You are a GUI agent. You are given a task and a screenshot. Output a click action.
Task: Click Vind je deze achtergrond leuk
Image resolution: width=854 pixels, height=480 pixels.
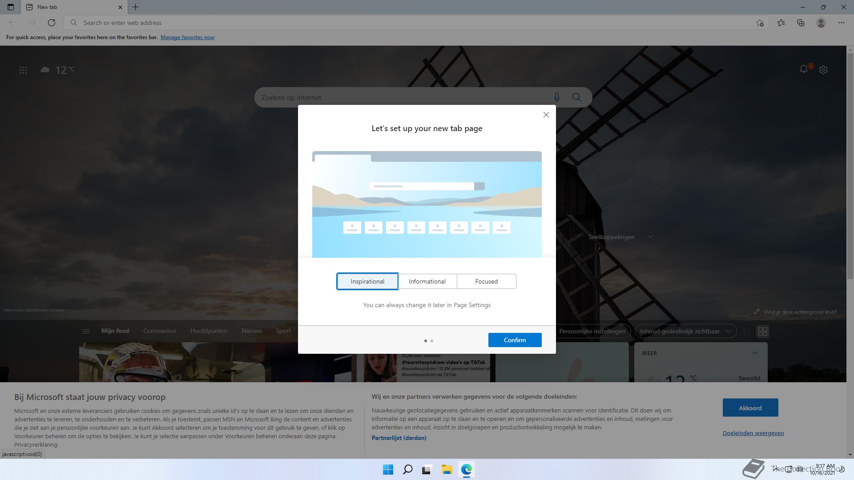pos(795,312)
